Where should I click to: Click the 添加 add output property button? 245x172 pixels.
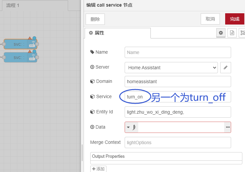tap(98, 169)
